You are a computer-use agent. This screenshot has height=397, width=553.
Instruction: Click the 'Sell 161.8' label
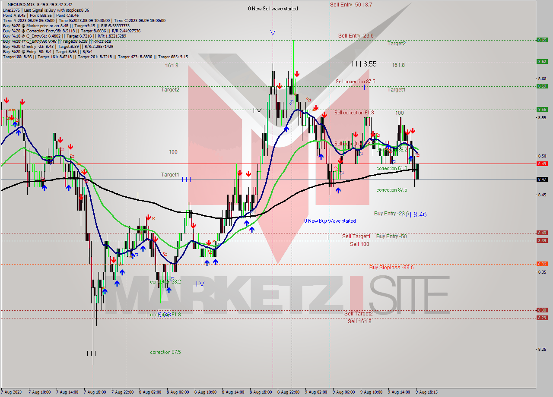(x=359, y=321)
